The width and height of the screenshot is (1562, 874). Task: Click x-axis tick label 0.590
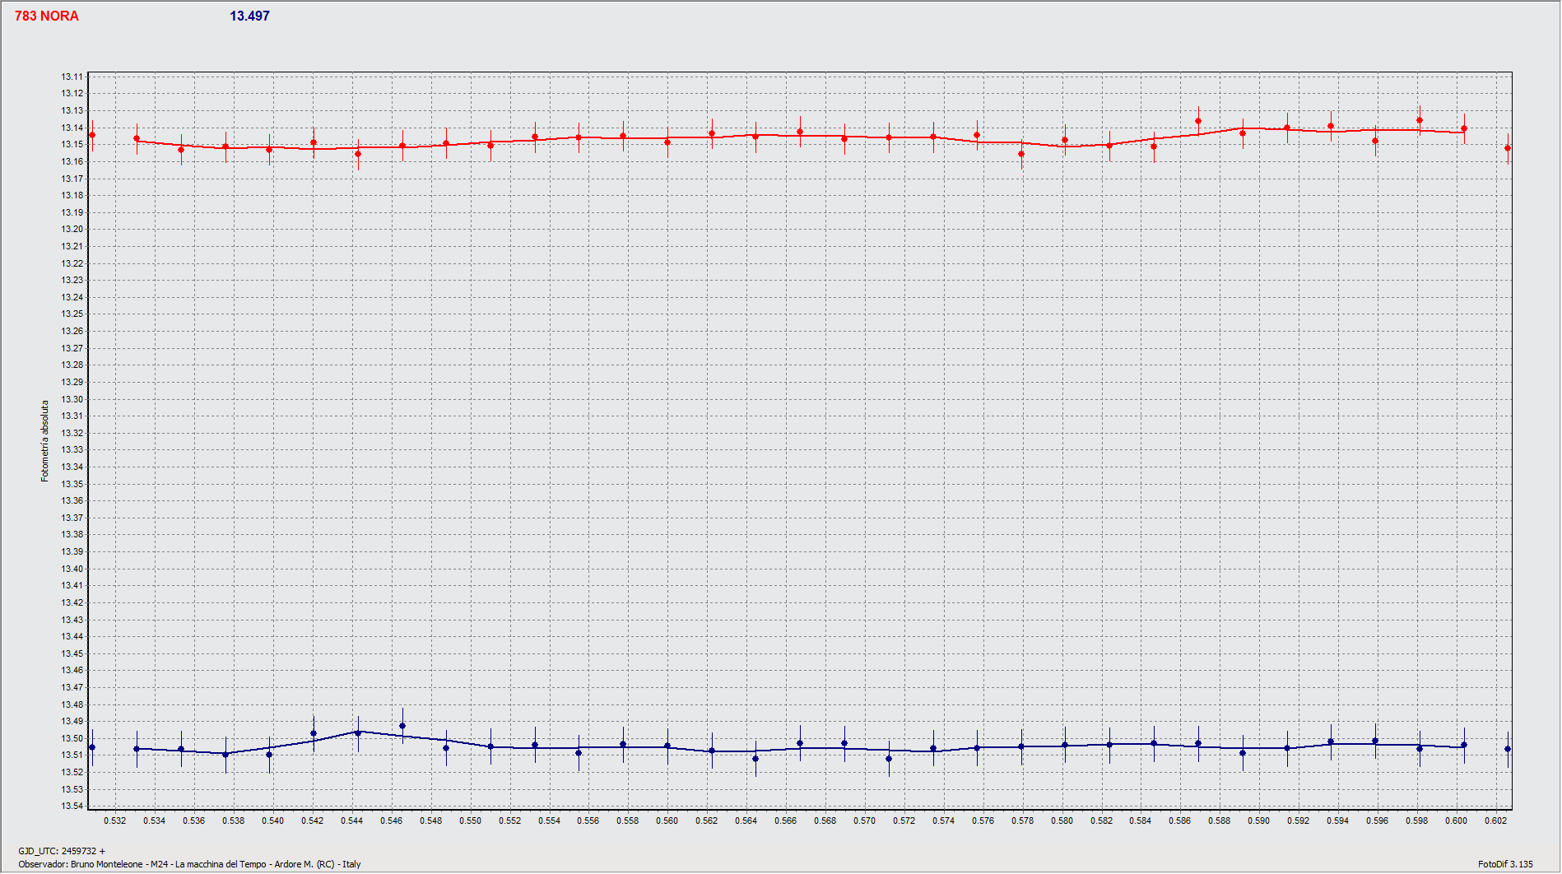click(1259, 821)
